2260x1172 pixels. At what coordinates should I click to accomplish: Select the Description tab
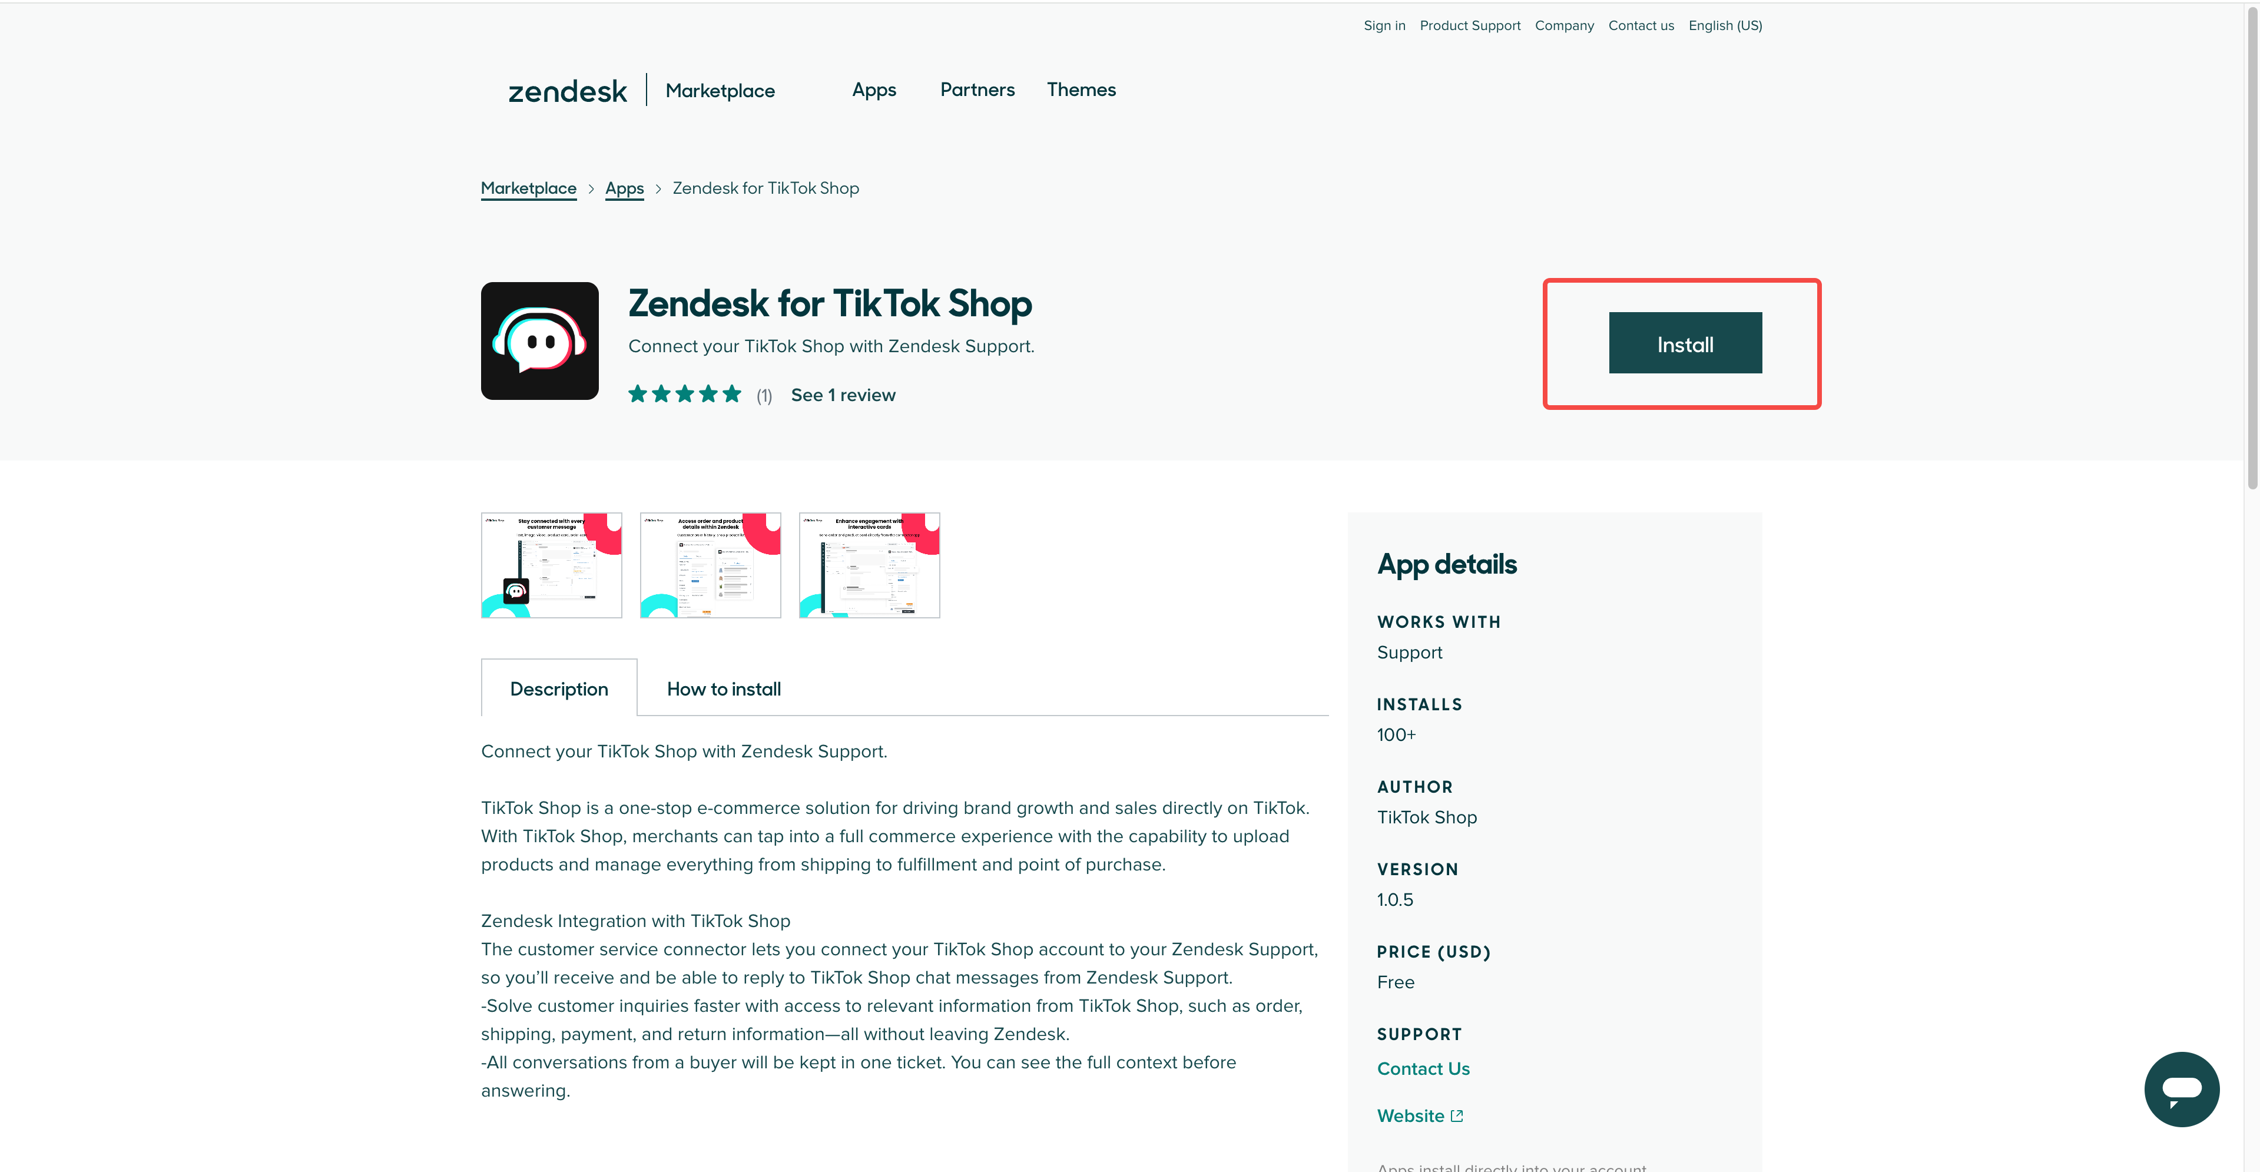click(559, 688)
